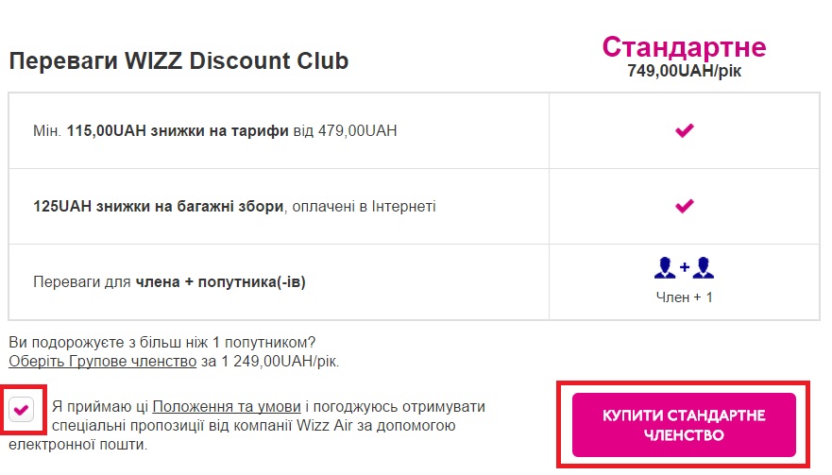Click the right person icon above 'Член + 1'
The width and height of the screenshot is (832, 475).
(x=703, y=269)
